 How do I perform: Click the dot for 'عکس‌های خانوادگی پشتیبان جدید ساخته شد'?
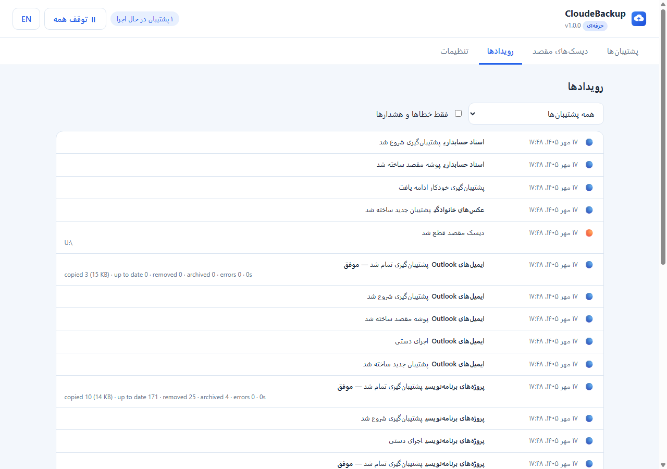589,210
